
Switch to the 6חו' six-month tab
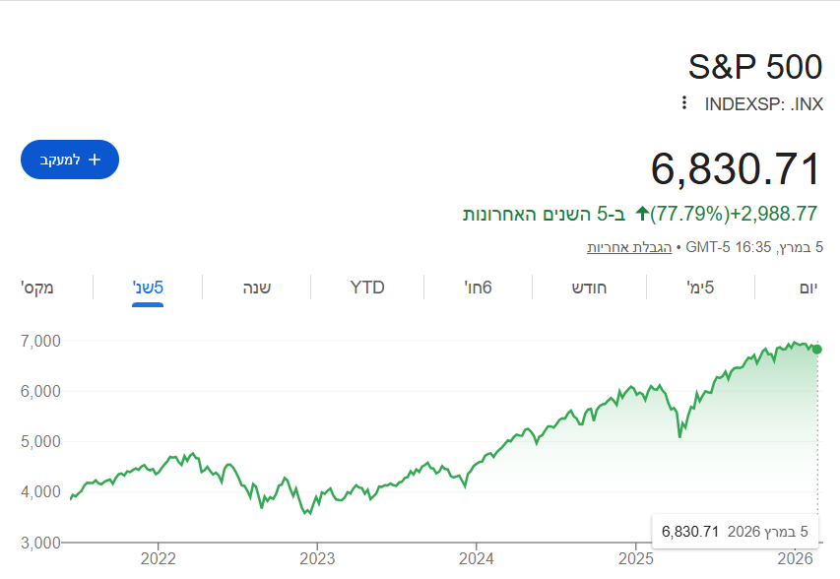pos(478,288)
